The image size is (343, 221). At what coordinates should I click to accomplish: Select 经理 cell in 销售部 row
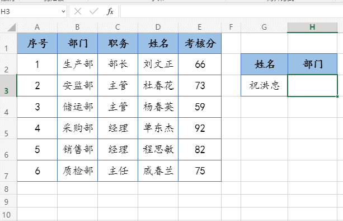(118, 149)
